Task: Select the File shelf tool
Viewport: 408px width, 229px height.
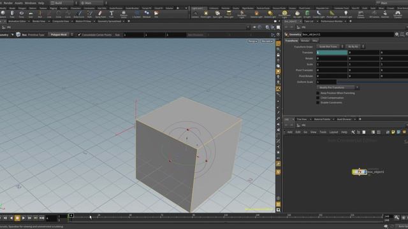Action: 156,14
